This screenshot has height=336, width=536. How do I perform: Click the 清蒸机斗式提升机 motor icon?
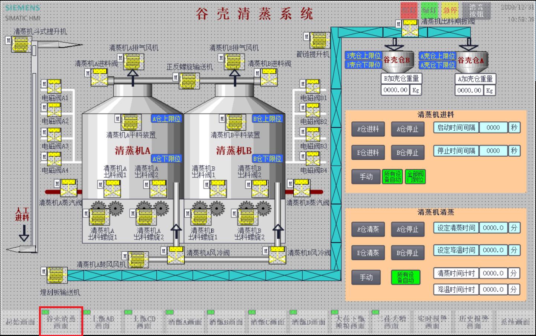point(21,44)
